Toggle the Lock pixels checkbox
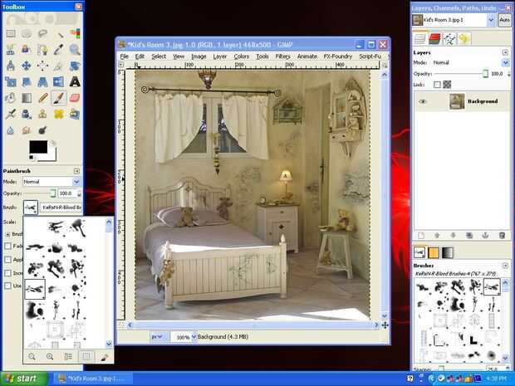 (x=437, y=85)
